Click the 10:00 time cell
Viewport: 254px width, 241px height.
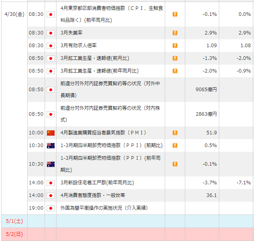click(x=36, y=133)
